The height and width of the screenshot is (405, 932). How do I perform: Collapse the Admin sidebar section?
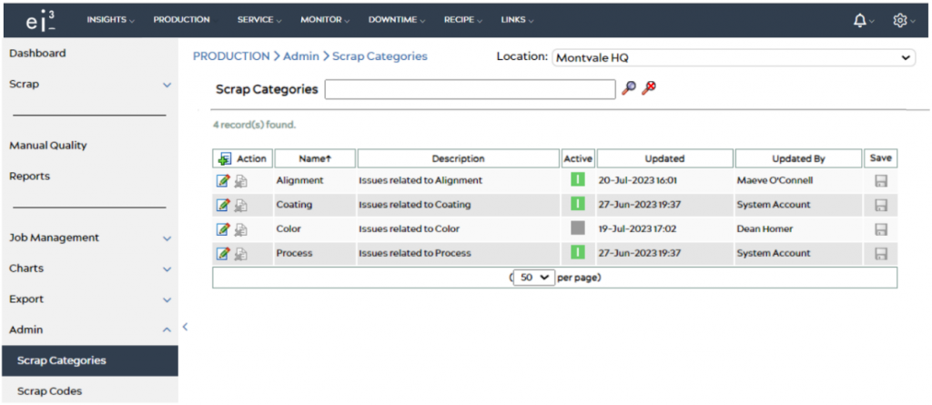[x=167, y=330]
